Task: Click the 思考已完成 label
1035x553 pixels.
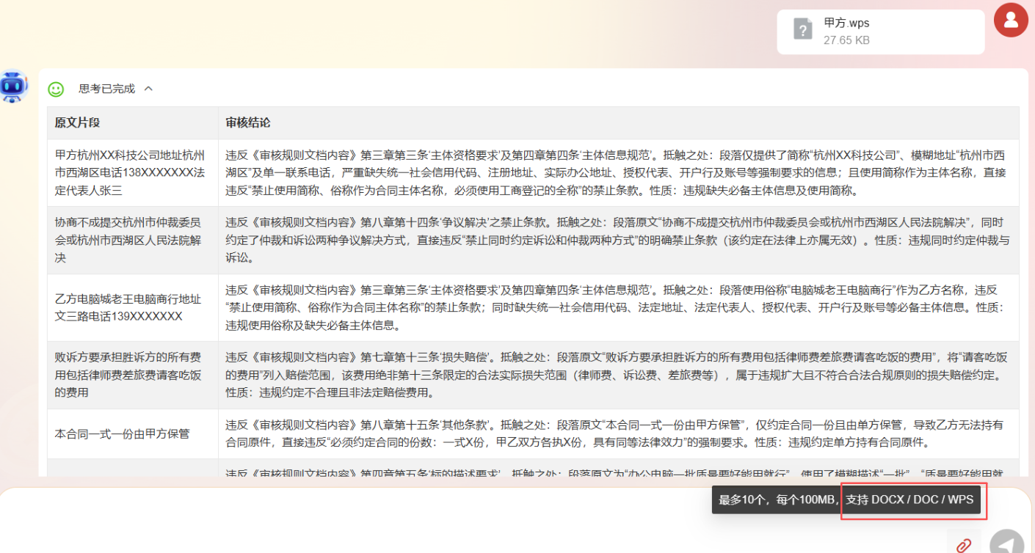Action: click(107, 89)
